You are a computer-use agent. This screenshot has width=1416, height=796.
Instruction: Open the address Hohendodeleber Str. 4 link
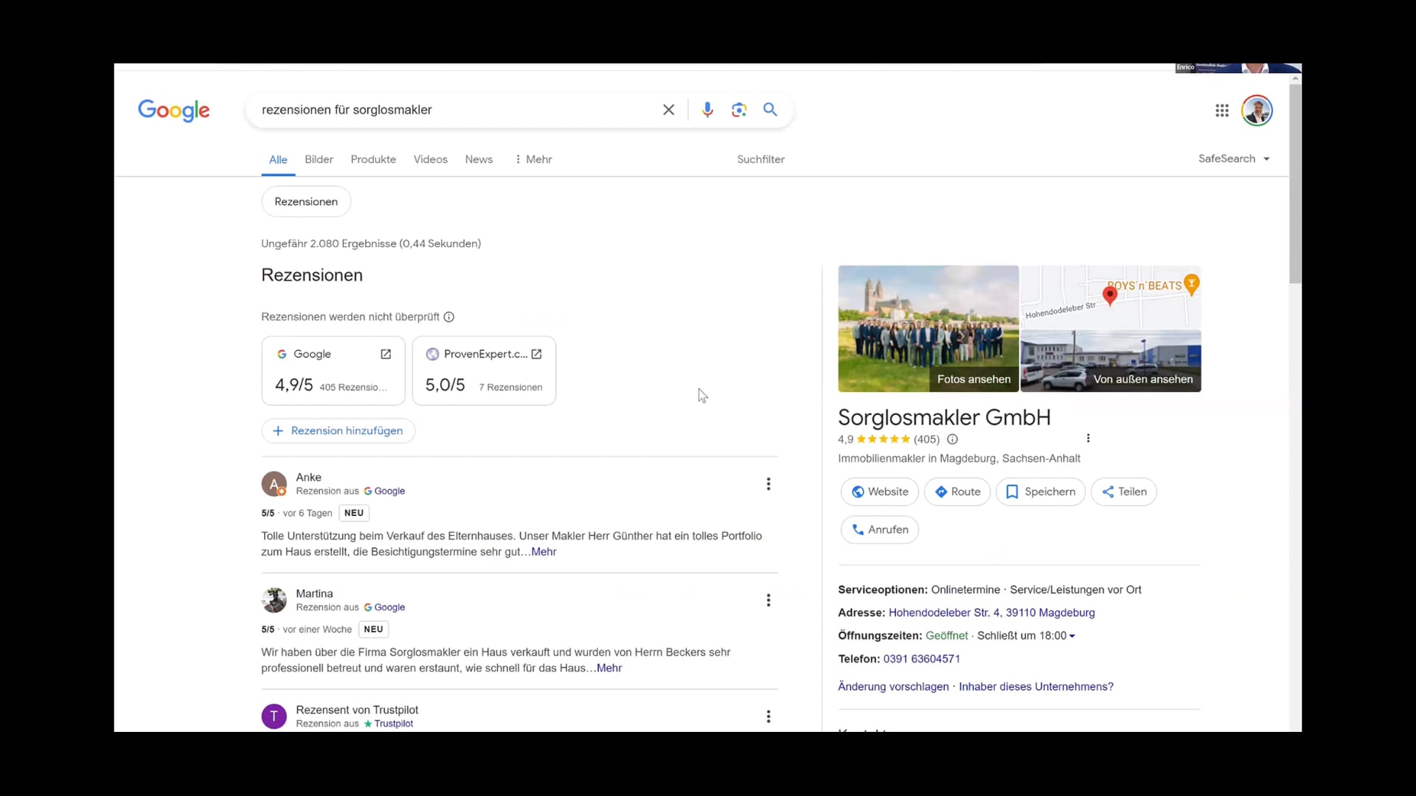991,612
